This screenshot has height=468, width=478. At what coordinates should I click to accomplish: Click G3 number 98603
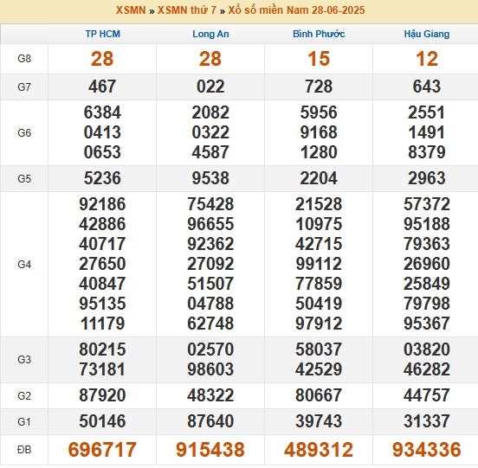coord(210,369)
